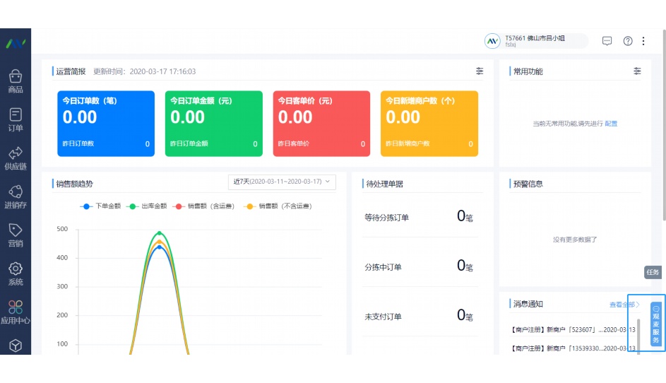Open 运营简报 panel settings sliders icon

point(480,71)
